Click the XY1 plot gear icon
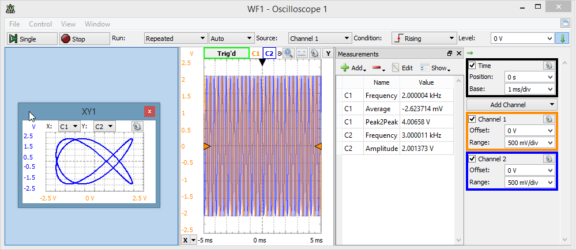The image size is (576, 250). point(137,126)
